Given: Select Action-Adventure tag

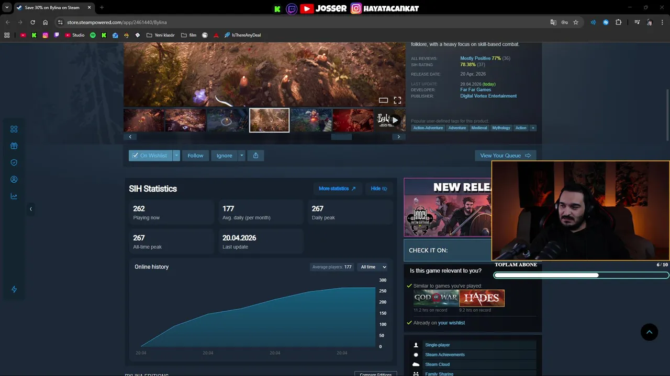Looking at the screenshot, I should point(428,127).
